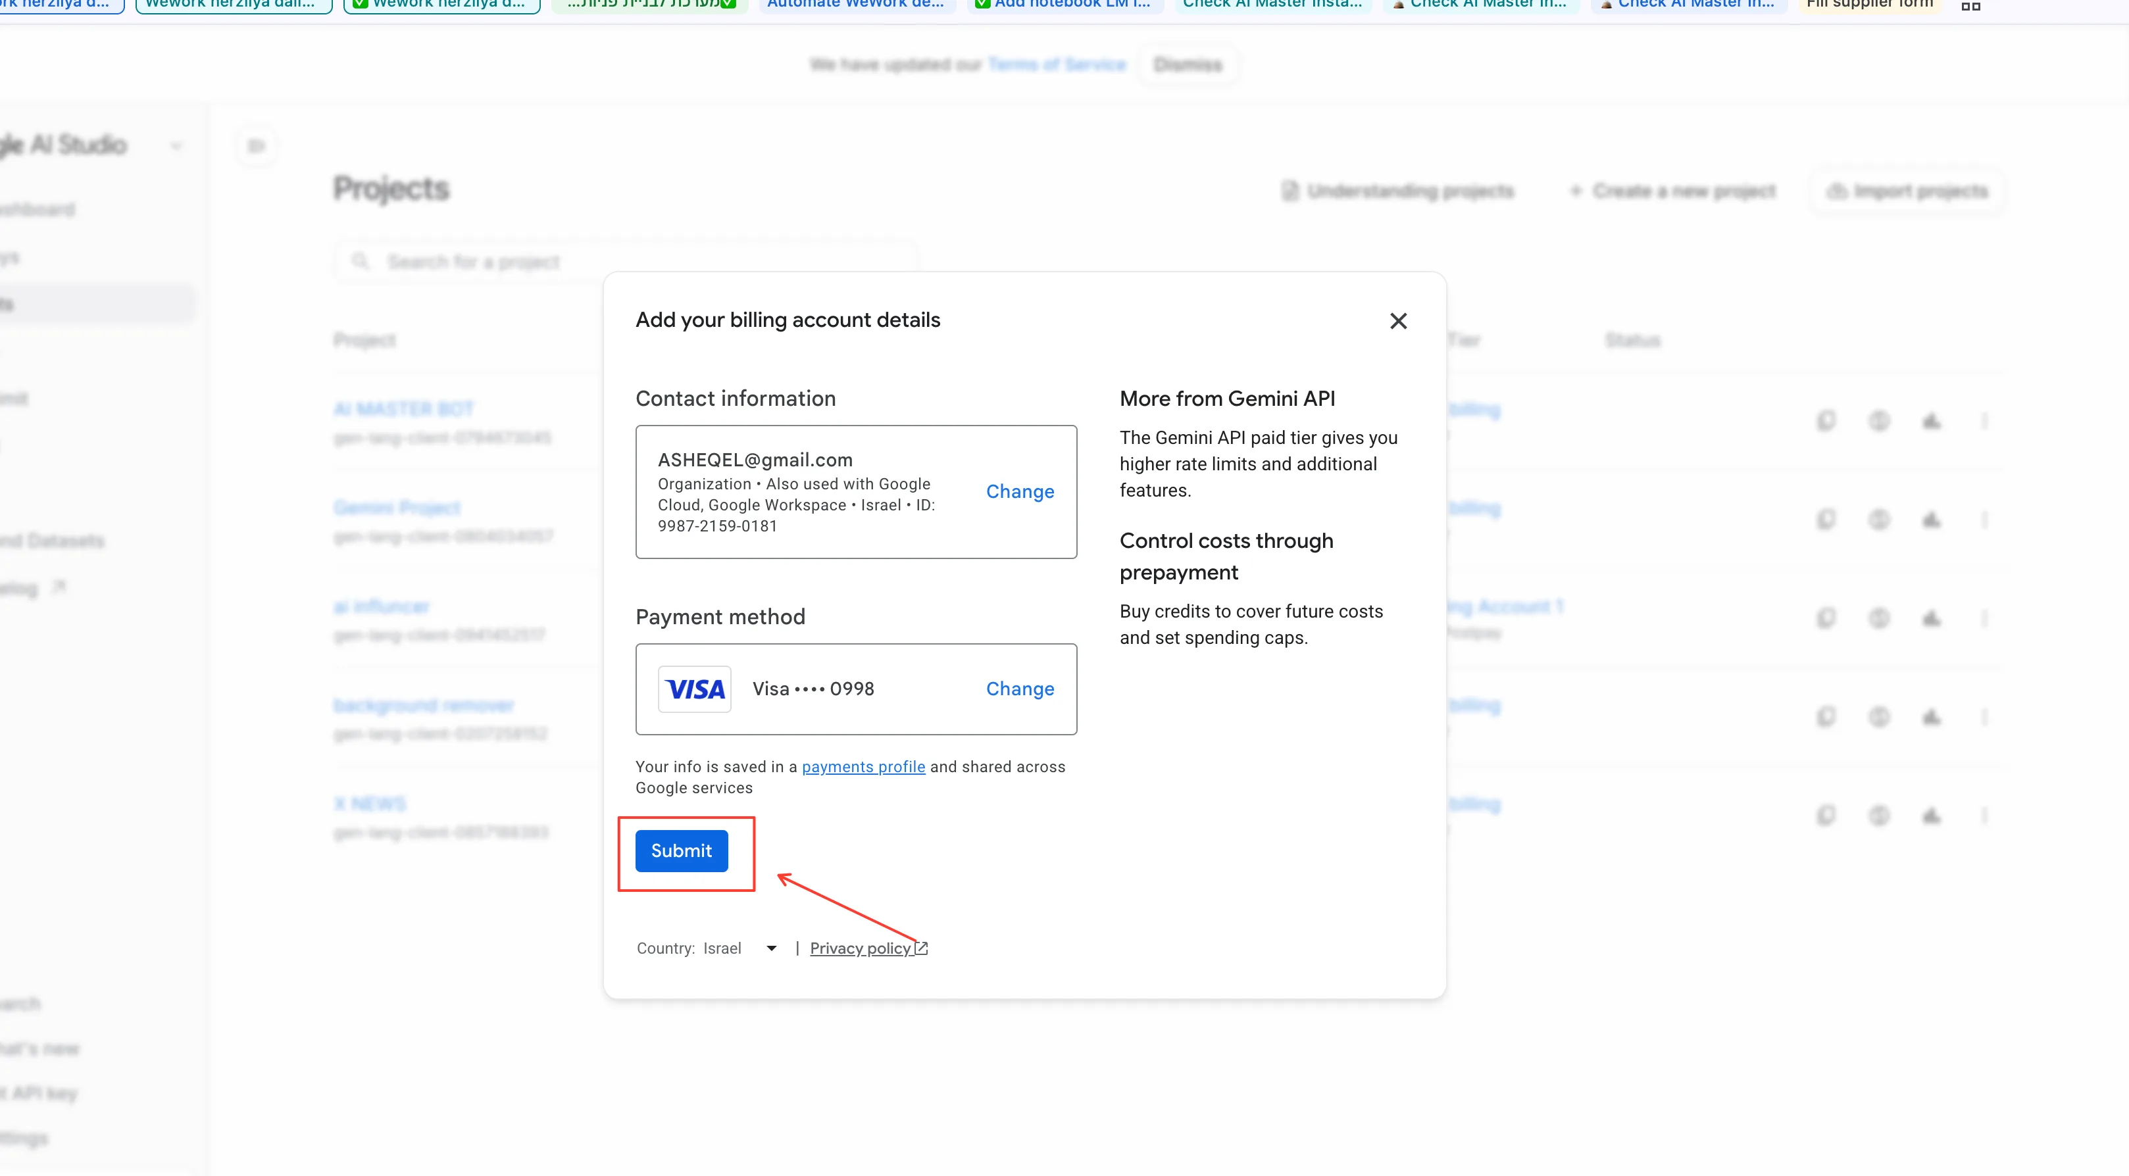Click Import projects button

coord(1907,191)
